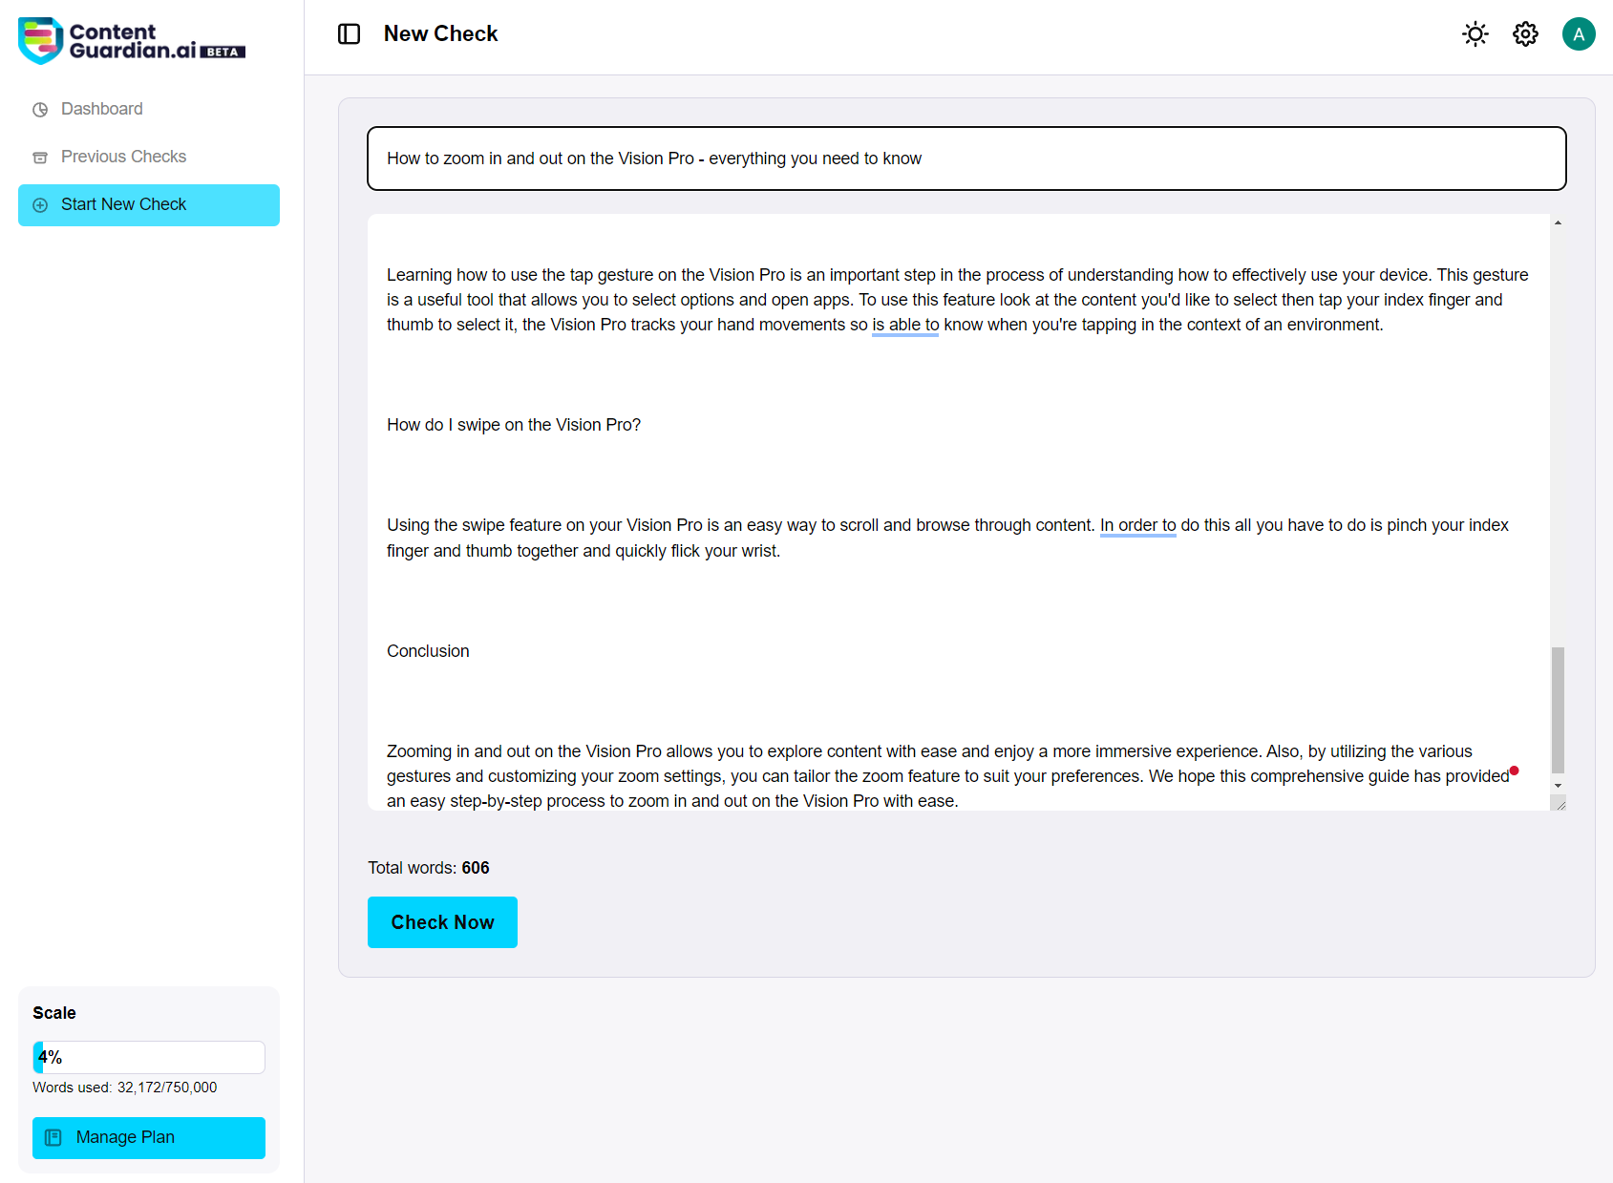Open the user avatar 'A' menu
The image size is (1613, 1183).
point(1579,34)
